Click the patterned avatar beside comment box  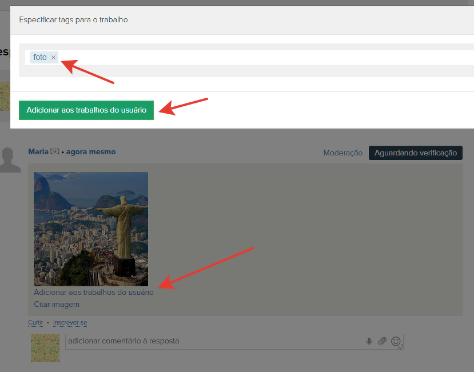45,347
